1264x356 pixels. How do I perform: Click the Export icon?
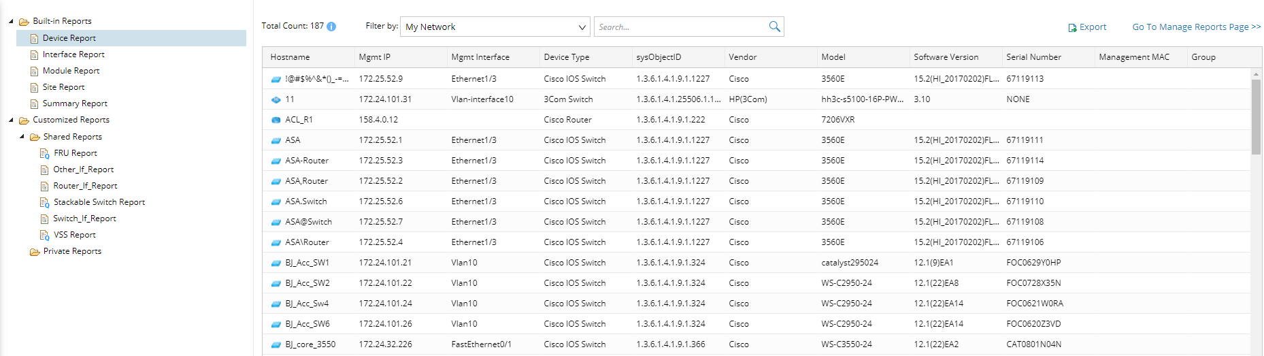1072,28
